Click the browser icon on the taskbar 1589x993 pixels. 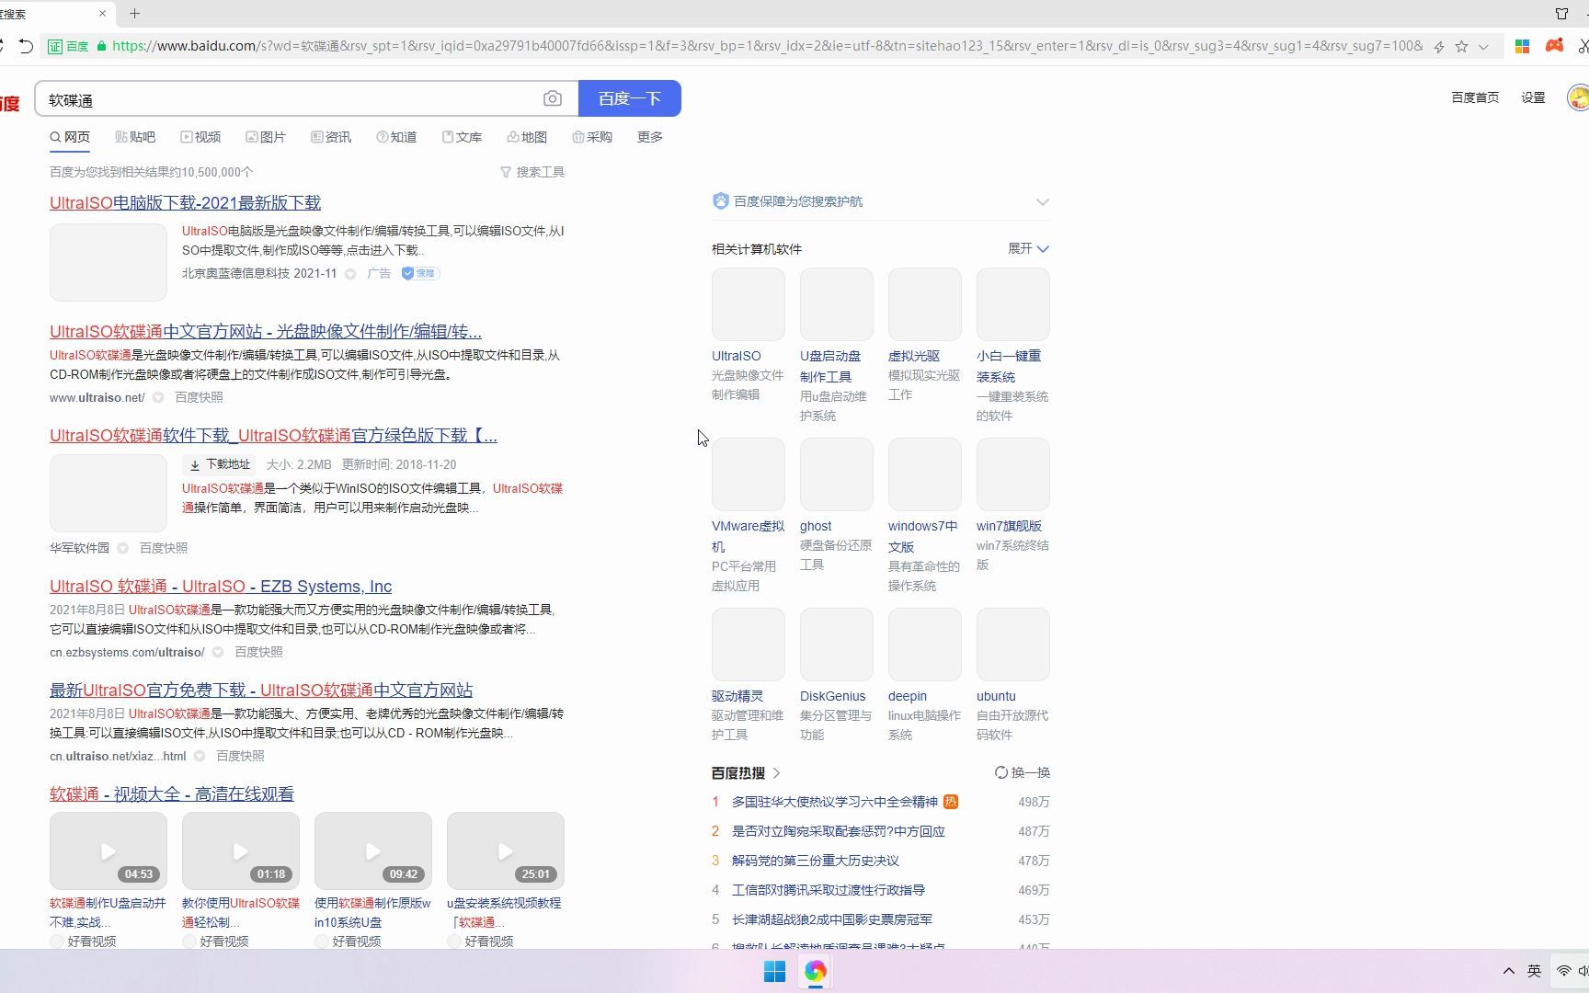click(x=816, y=971)
